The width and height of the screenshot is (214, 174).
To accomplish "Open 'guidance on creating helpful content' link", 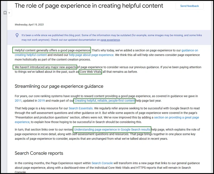I will 190,50.
